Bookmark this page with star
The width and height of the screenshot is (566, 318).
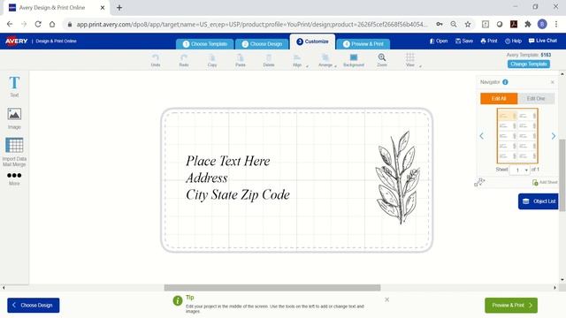click(x=468, y=24)
